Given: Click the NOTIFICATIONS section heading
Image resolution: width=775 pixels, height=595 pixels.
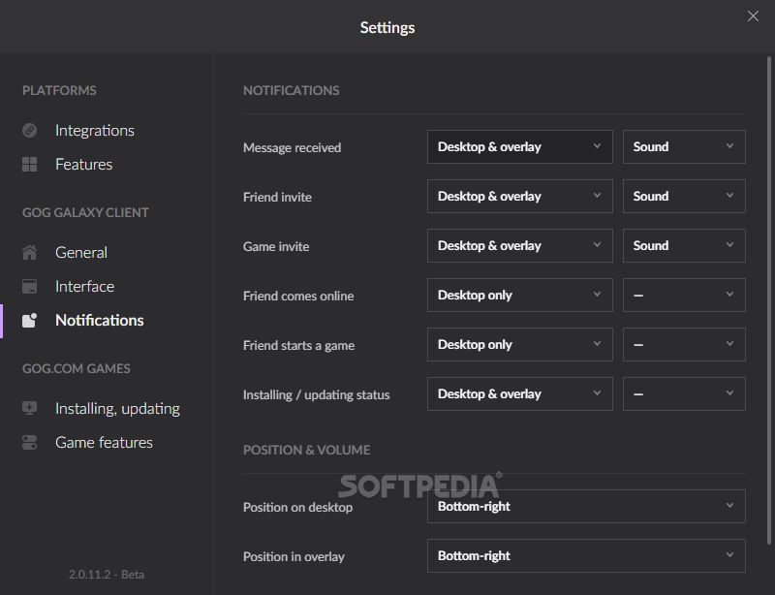Looking at the screenshot, I should click(292, 90).
